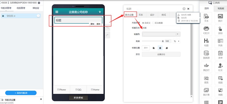Viewport: 227px width, 104px height.
Task: Add a 数据源 (data source) widget
Action: pyautogui.click(x=206, y=55)
